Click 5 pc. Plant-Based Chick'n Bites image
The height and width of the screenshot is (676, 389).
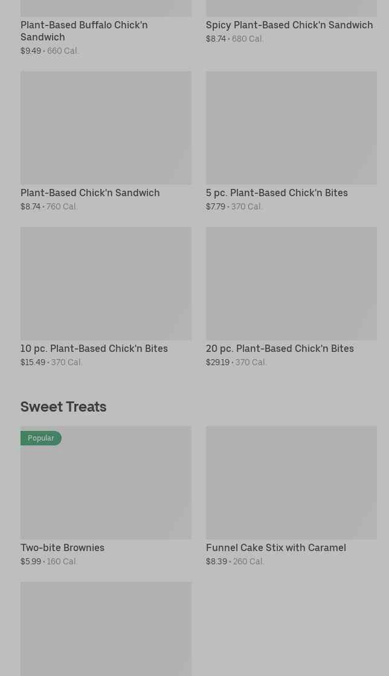291,127
